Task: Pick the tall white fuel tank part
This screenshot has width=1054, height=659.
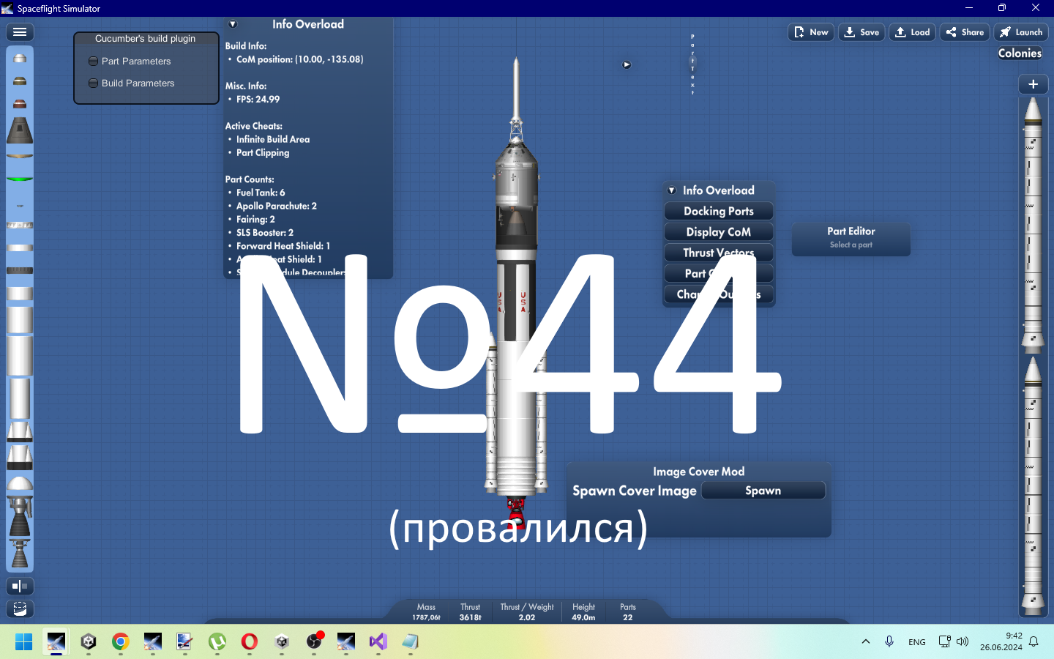Action: pyautogui.click(x=20, y=399)
